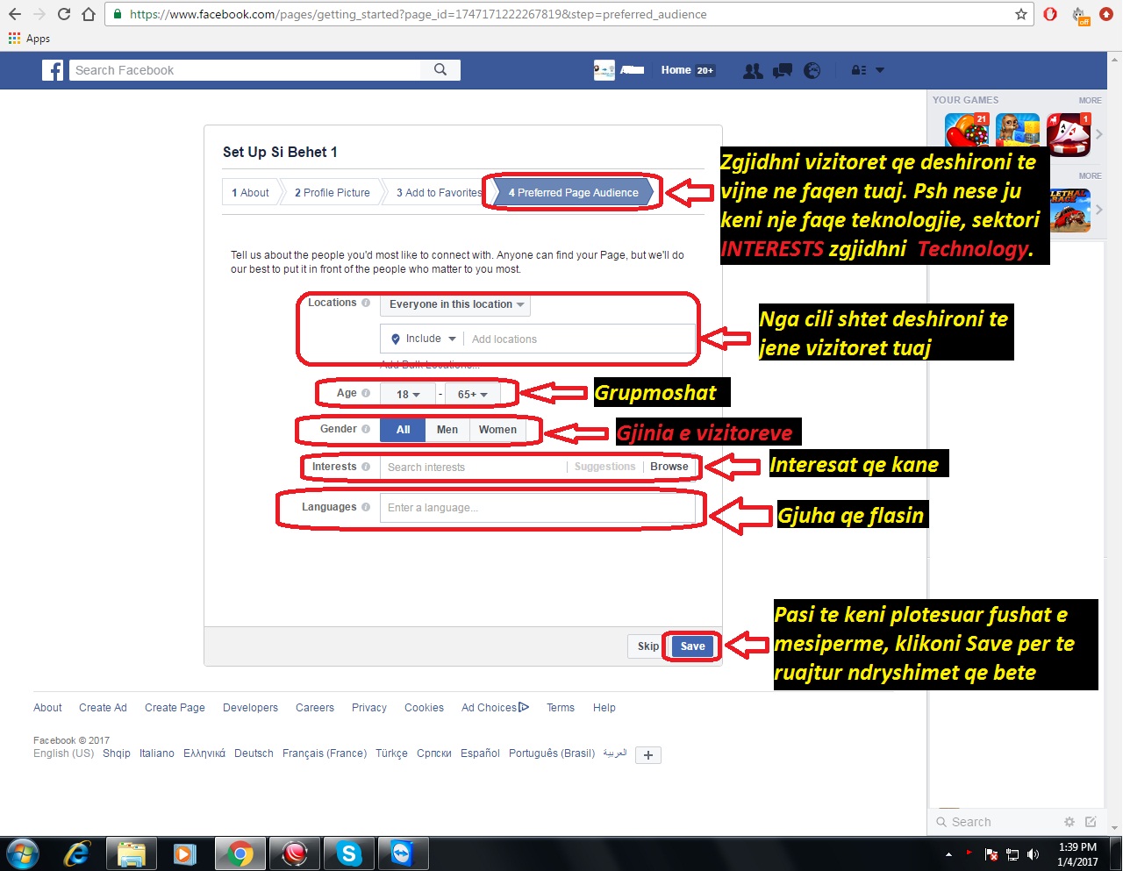Click the Enter a language field
The height and width of the screenshot is (871, 1123).
click(537, 508)
